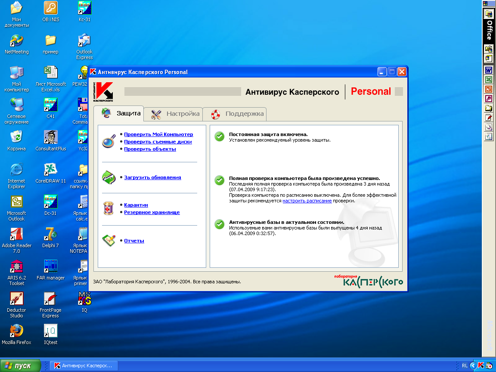This screenshot has height=372, width=496.
Task: Expand hidden tray icons arrow
Action: [473, 366]
